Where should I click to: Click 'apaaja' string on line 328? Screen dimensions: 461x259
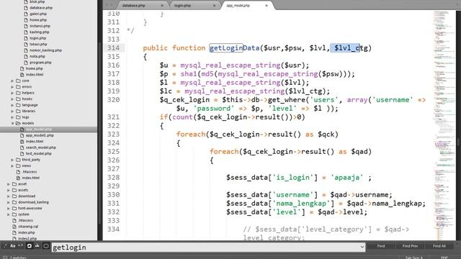(x=347, y=178)
